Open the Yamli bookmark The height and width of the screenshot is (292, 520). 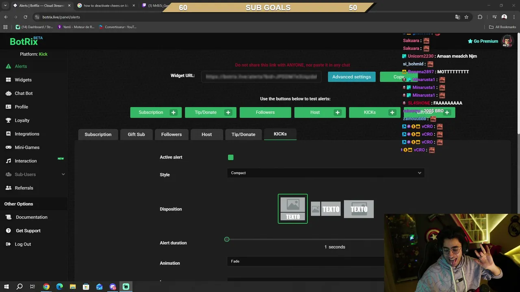tap(76, 27)
